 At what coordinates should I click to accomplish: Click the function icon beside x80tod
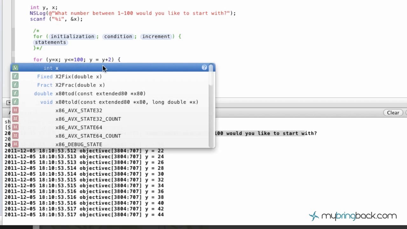pos(15,93)
